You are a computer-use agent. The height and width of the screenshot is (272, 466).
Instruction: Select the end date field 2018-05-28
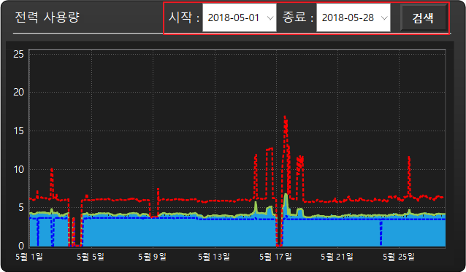[x=354, y=18]
